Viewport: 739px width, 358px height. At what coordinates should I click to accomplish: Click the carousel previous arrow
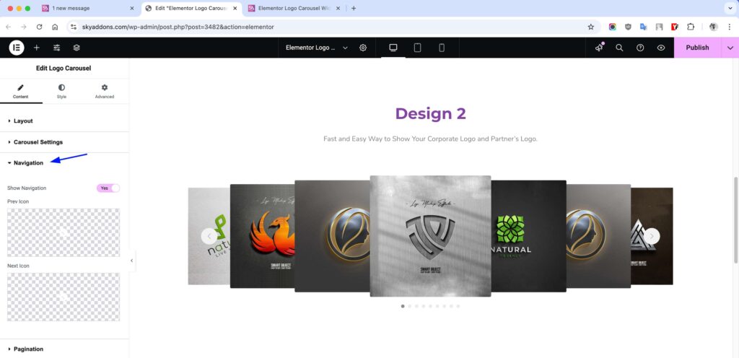point(209,236)
